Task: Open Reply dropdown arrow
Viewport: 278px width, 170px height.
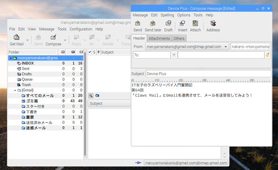Action: 85,40
